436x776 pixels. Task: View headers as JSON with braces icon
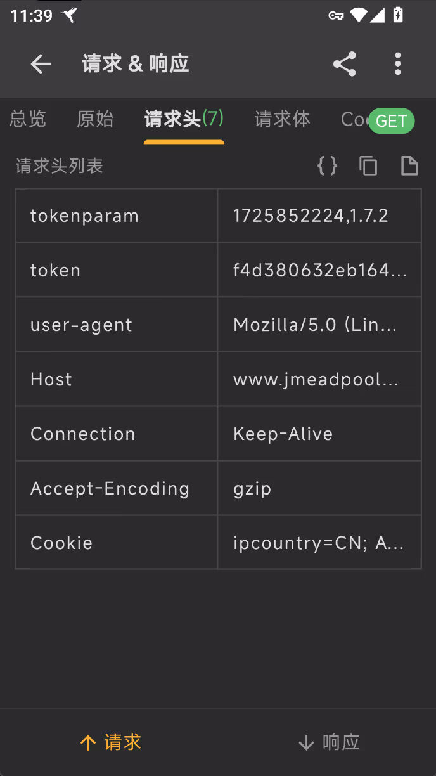pos(328,166)
